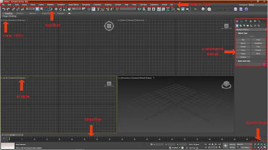This screenshot has height=150, width=268.
Task: Toggle Percent Snap icon
Action: tap(108, 9)
